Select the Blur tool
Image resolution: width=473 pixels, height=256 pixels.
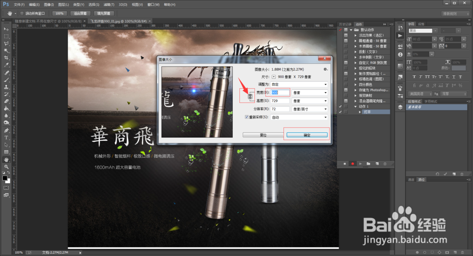pos(6,116)
